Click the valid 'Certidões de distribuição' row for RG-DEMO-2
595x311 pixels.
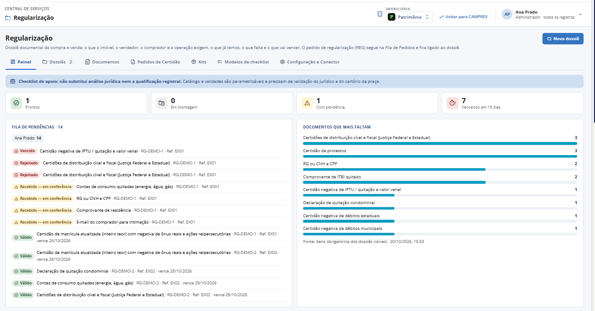149,295
